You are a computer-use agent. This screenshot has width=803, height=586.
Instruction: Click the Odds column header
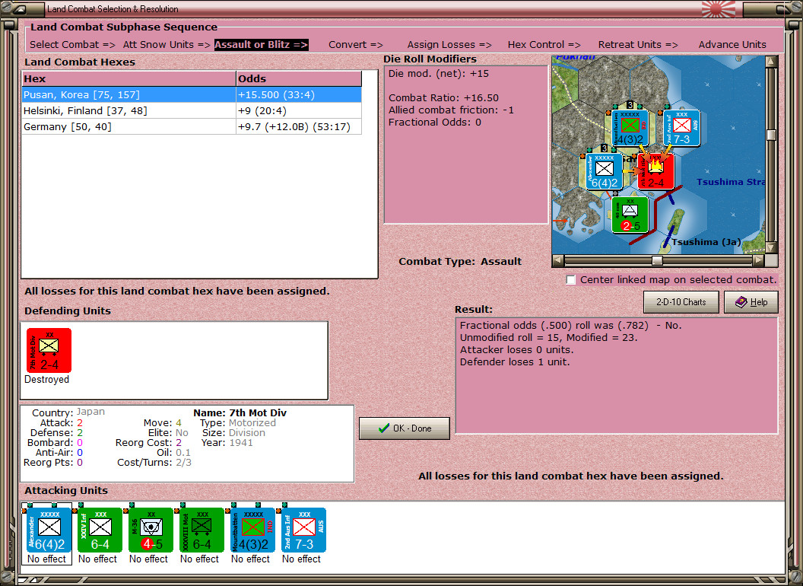click(299, 78)
